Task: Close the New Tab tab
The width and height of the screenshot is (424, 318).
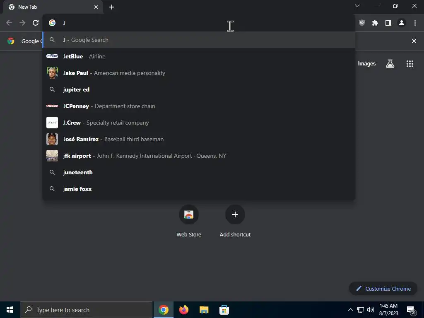Action: click(x=96, y=7)
